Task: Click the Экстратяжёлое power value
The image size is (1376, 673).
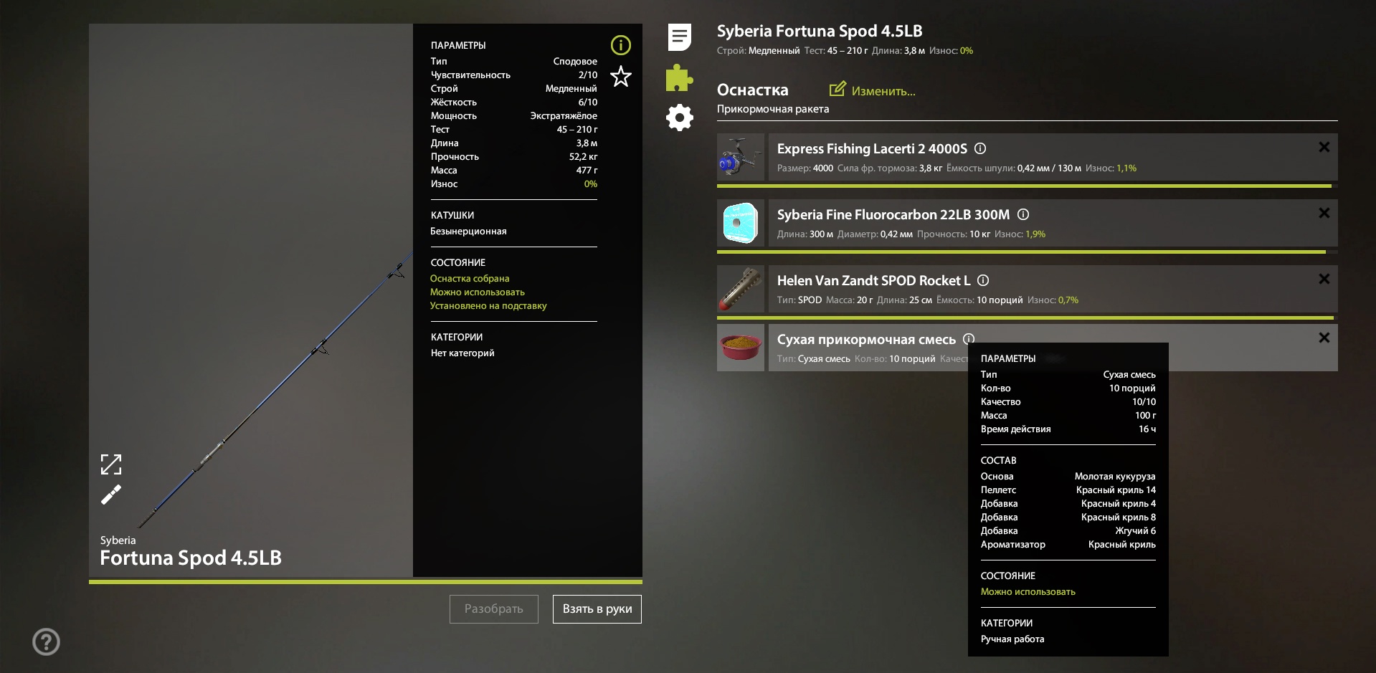Action: coord(564,116)
